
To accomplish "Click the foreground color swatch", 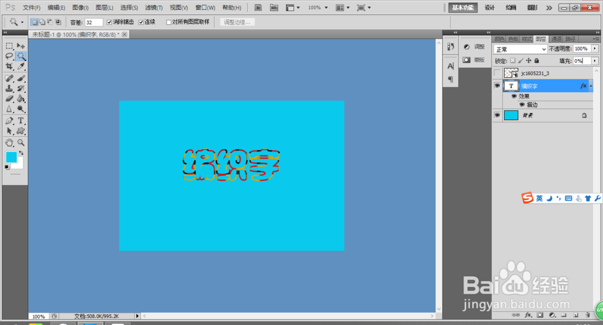I will point(11,157).
